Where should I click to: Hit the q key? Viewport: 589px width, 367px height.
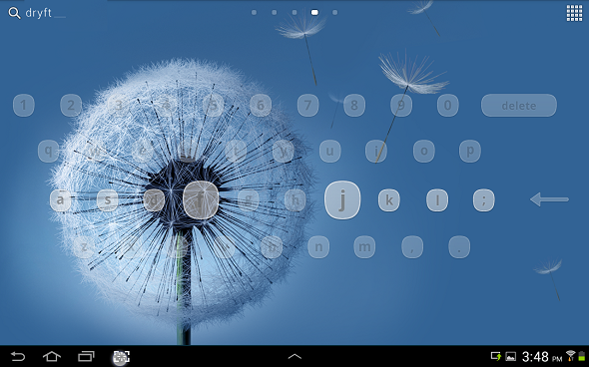click(x=49, y=152)
